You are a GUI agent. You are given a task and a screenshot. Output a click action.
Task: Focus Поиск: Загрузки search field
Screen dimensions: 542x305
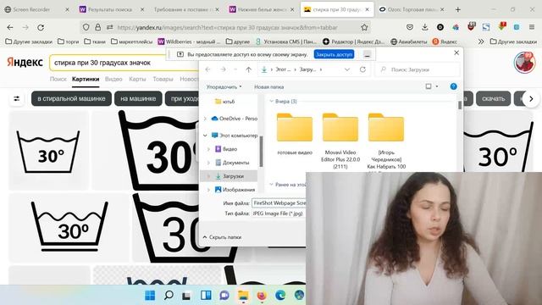[x=418, y=69]
